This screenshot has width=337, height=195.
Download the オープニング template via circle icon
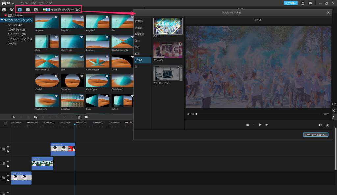180,44
